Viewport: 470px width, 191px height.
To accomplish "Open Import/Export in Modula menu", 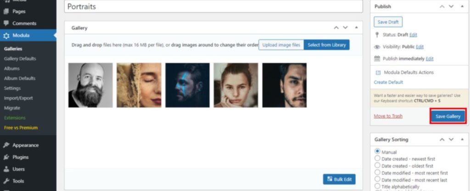I will (18, 98).
